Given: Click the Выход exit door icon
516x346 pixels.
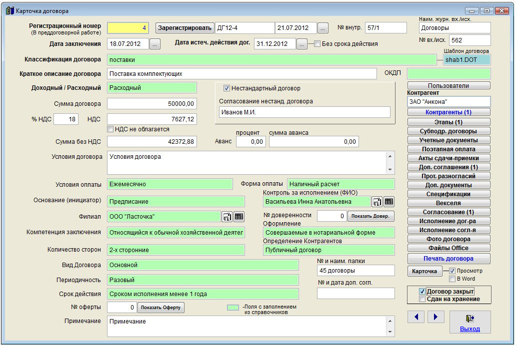Looking at the screenshot, I should [x=469, y=318].
